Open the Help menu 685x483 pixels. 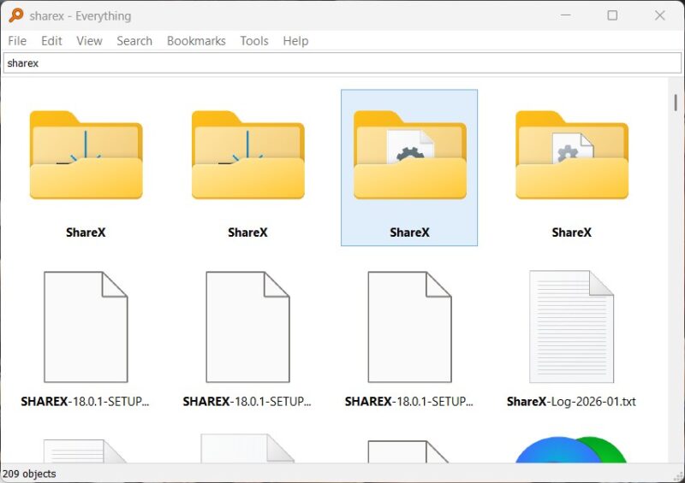pyautogui.click(x=295, y=41)
